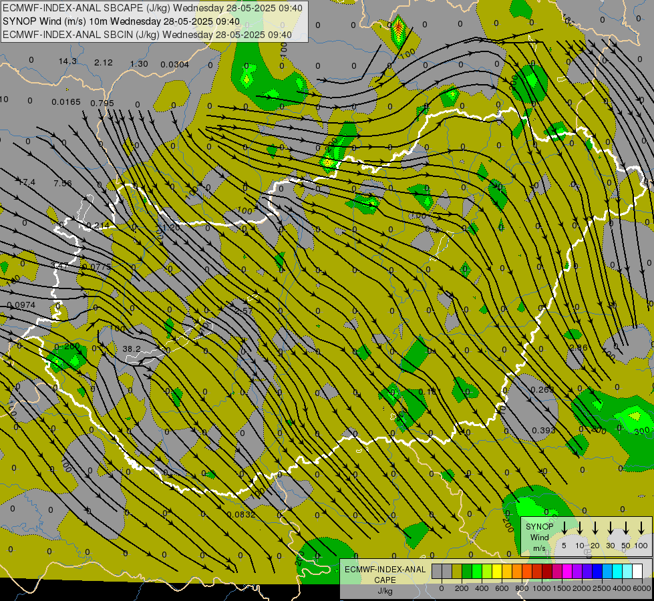Click the '300' contour label on the map
This screenshot has width=654, height=601.
(642, 431)
